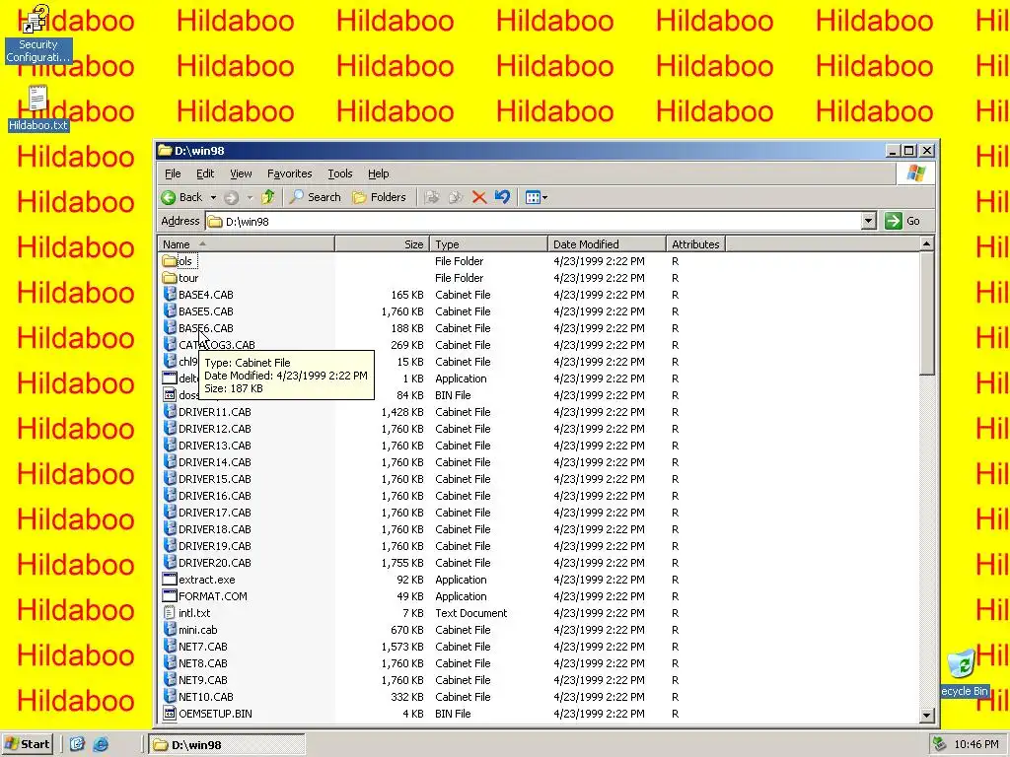Select the DRIVER12.CAB cabinet icon
Image resolution: width=1010 pixels, height=757 pixels.
point(170,428)
